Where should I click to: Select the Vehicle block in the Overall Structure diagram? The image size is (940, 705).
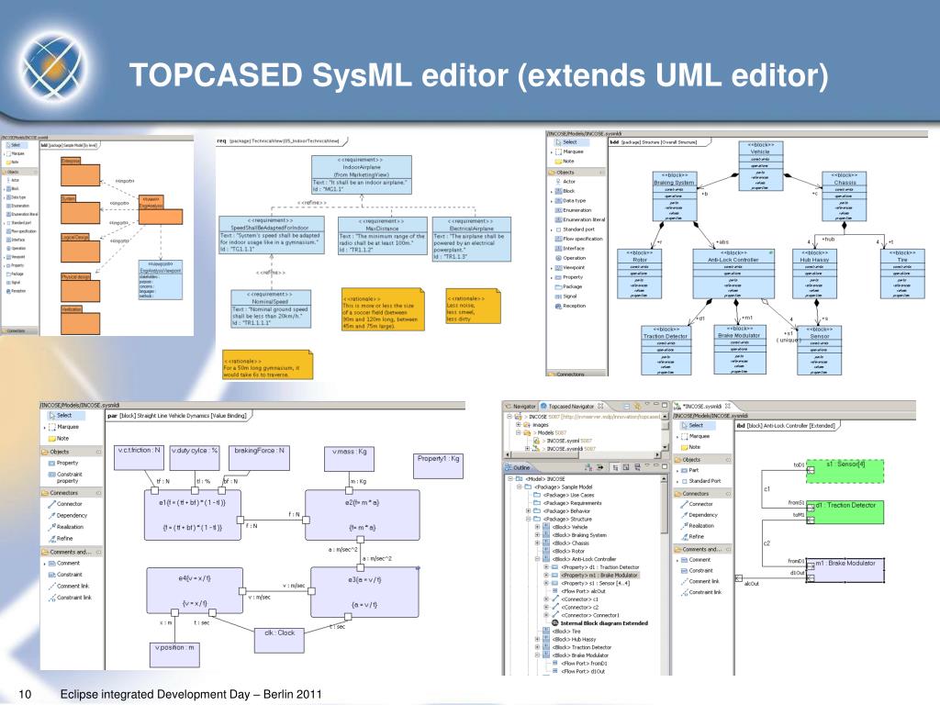[761, 166]
